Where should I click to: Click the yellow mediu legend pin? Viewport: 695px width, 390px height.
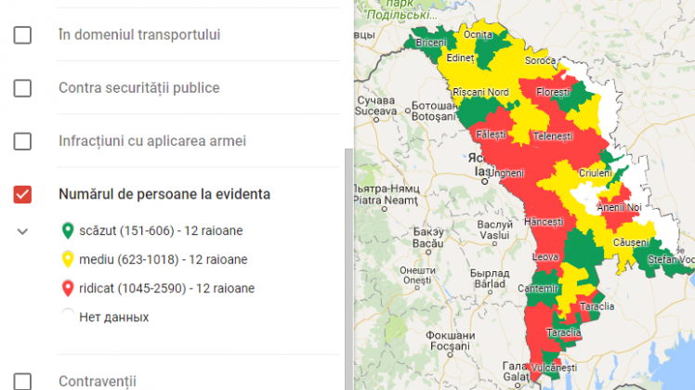(x=68, y=259)
